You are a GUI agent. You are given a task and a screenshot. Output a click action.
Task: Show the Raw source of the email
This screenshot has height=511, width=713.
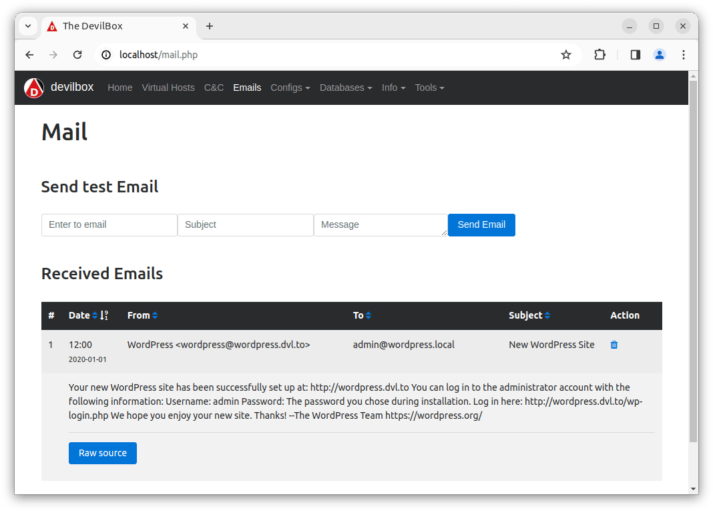103,453
